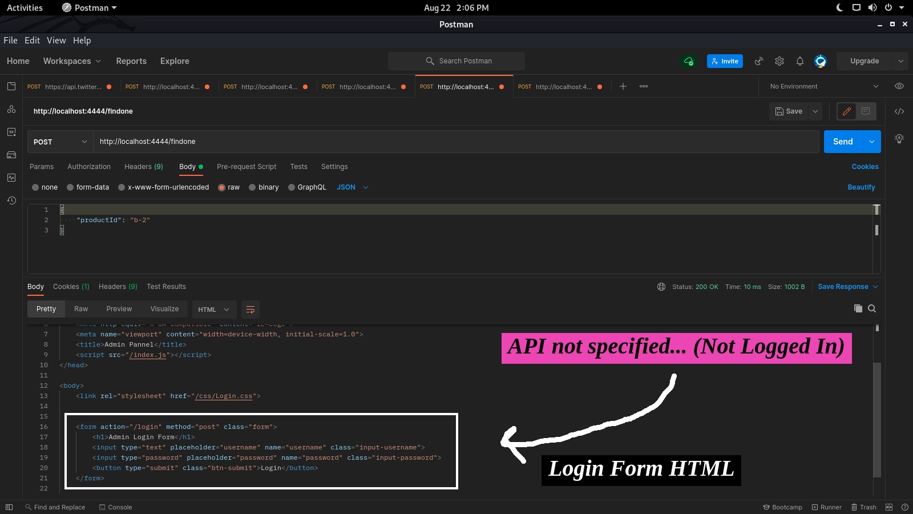
Task: Open the No Environment selector
Action: 822,86
